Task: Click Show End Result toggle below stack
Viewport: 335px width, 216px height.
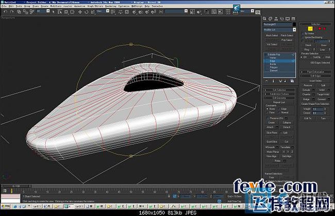Action: [273, 81]
